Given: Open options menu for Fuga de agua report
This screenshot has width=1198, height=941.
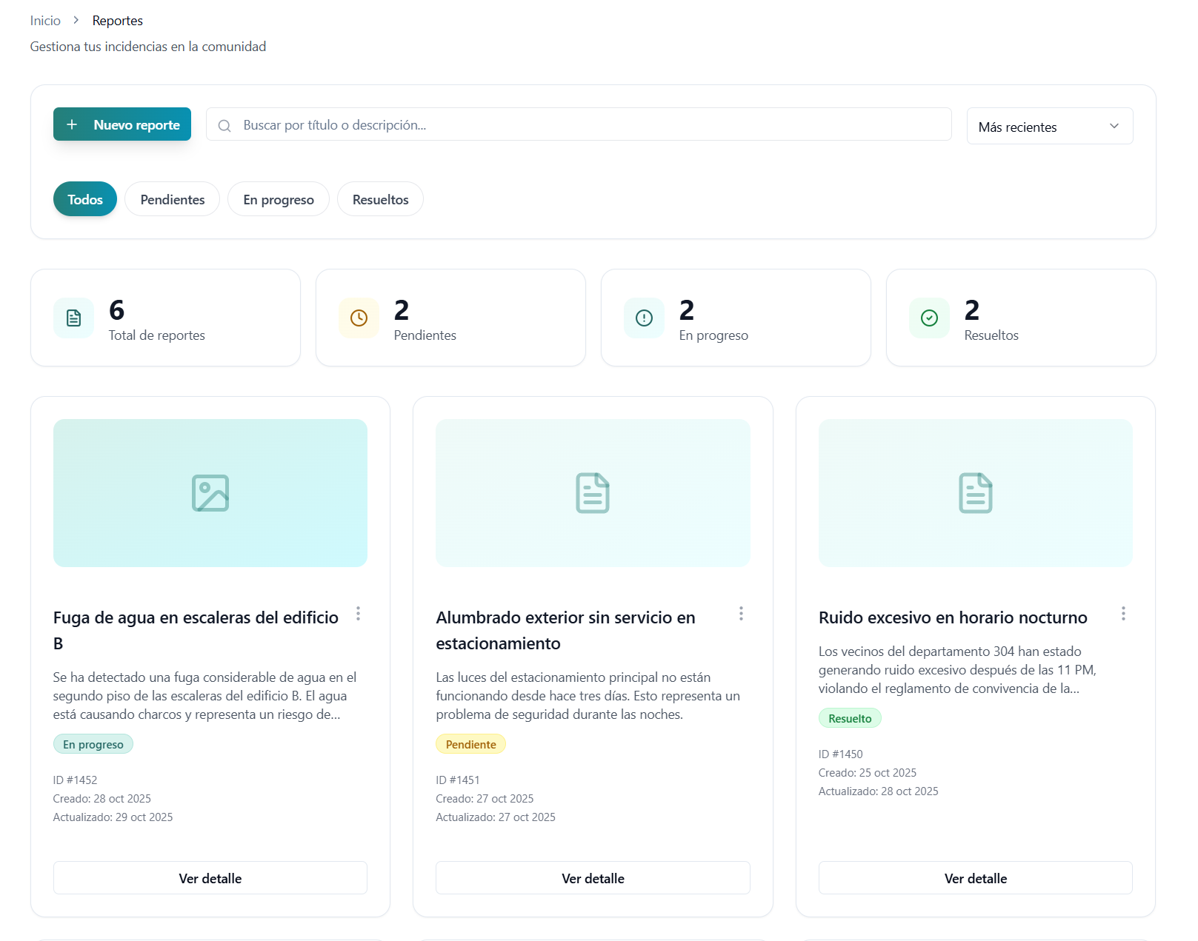Looking at the screenshot, I should [x=358, y=614].
